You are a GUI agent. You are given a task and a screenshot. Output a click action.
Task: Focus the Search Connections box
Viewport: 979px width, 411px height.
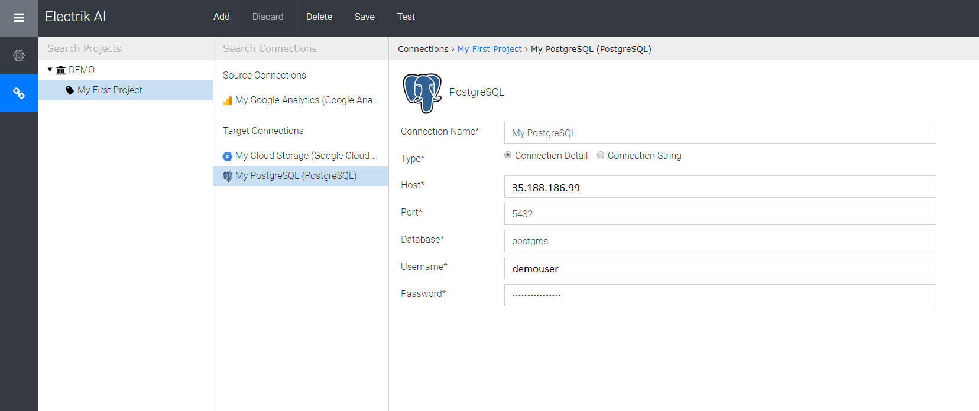(x=300, y=48)
